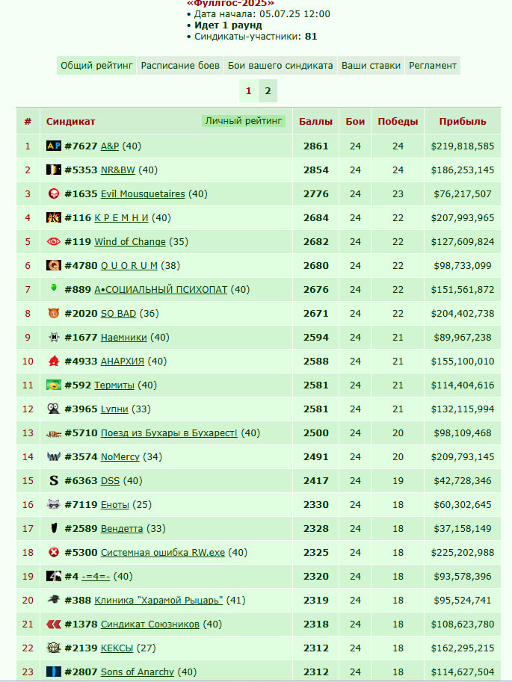Click the DSS letter S icon
Image resolution: width=512 pixels, height=682 pixels.
(54, 480)
